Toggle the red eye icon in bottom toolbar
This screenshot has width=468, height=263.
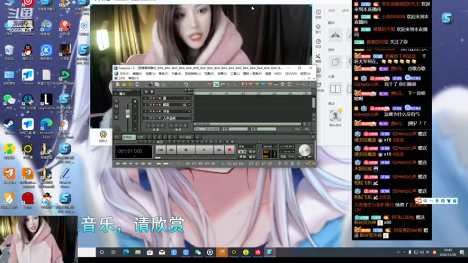[201, 164]
